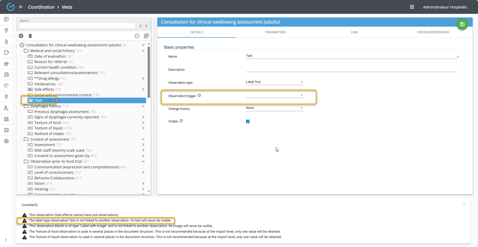
Task: Click the Observation trigger info icon
Action: point(199,96)
